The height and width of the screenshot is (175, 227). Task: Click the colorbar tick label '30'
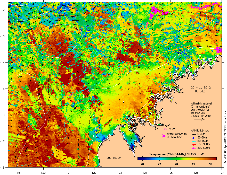tap(211, 164)
